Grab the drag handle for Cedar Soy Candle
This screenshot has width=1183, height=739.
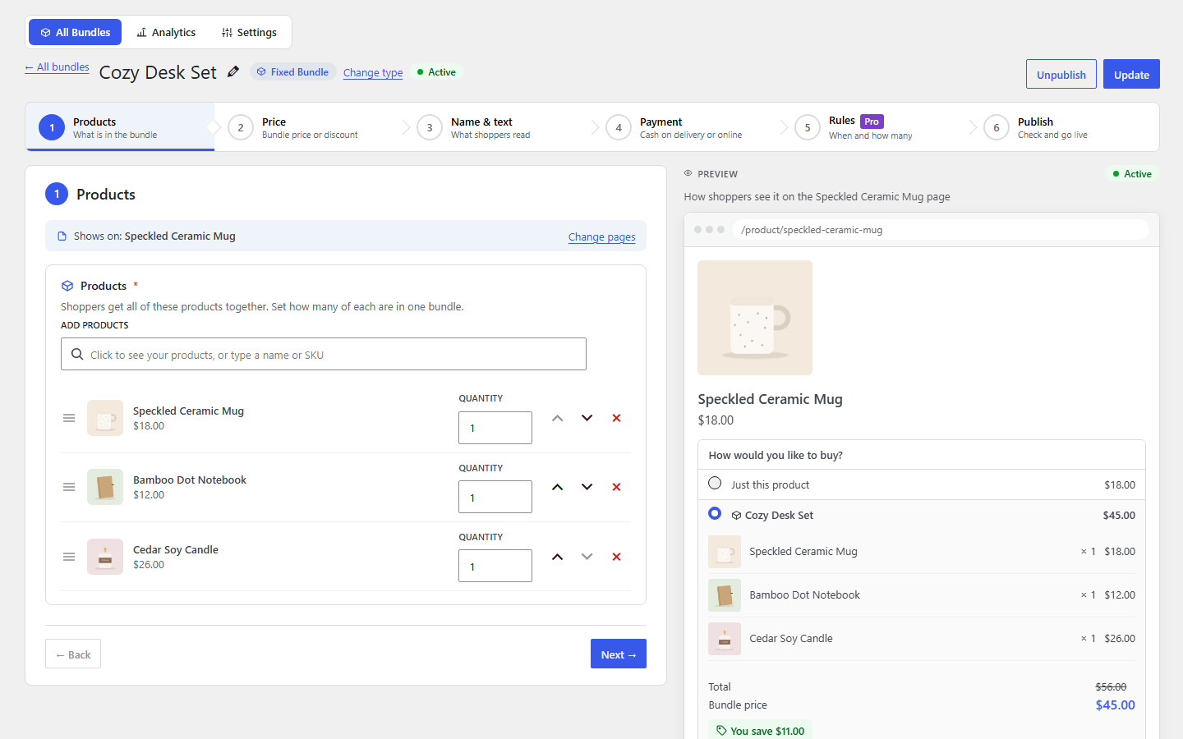tap(69, 557)
